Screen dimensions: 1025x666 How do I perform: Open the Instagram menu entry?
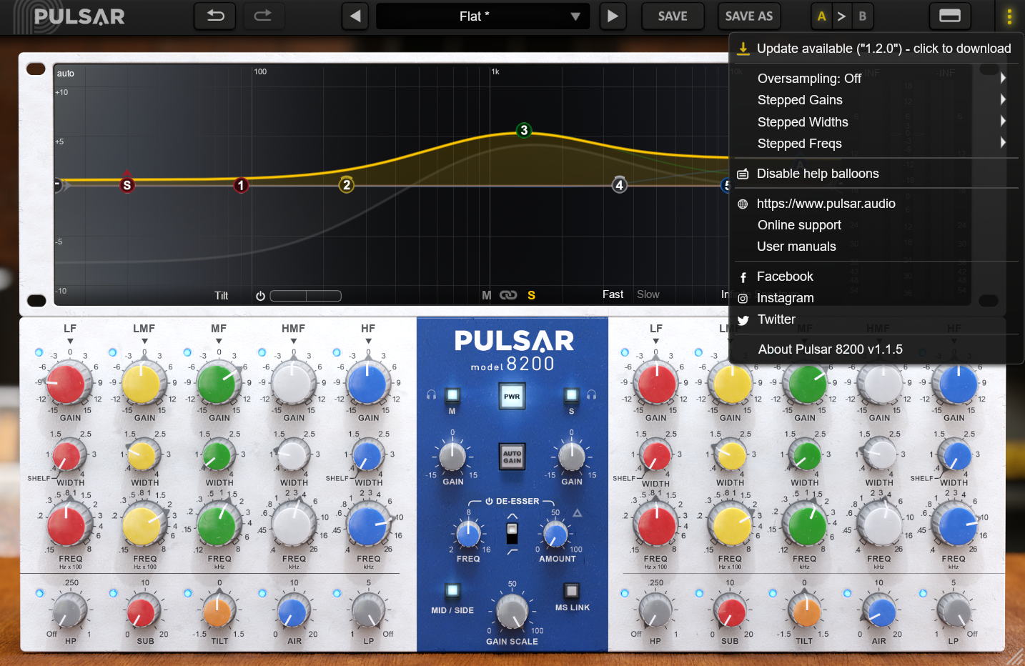coord(876,298)
